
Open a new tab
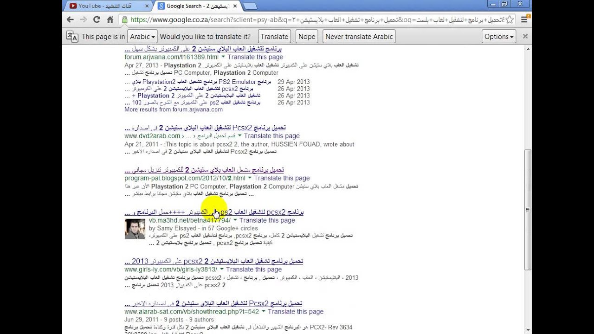click(x=250, y=6)
